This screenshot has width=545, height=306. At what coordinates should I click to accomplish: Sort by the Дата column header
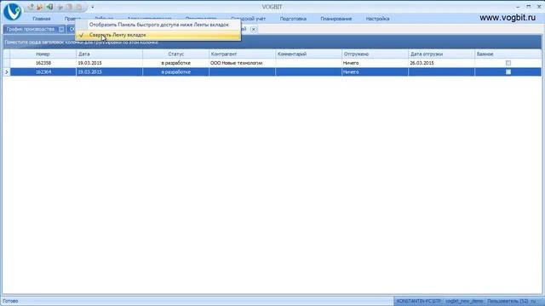pos(109,54)
